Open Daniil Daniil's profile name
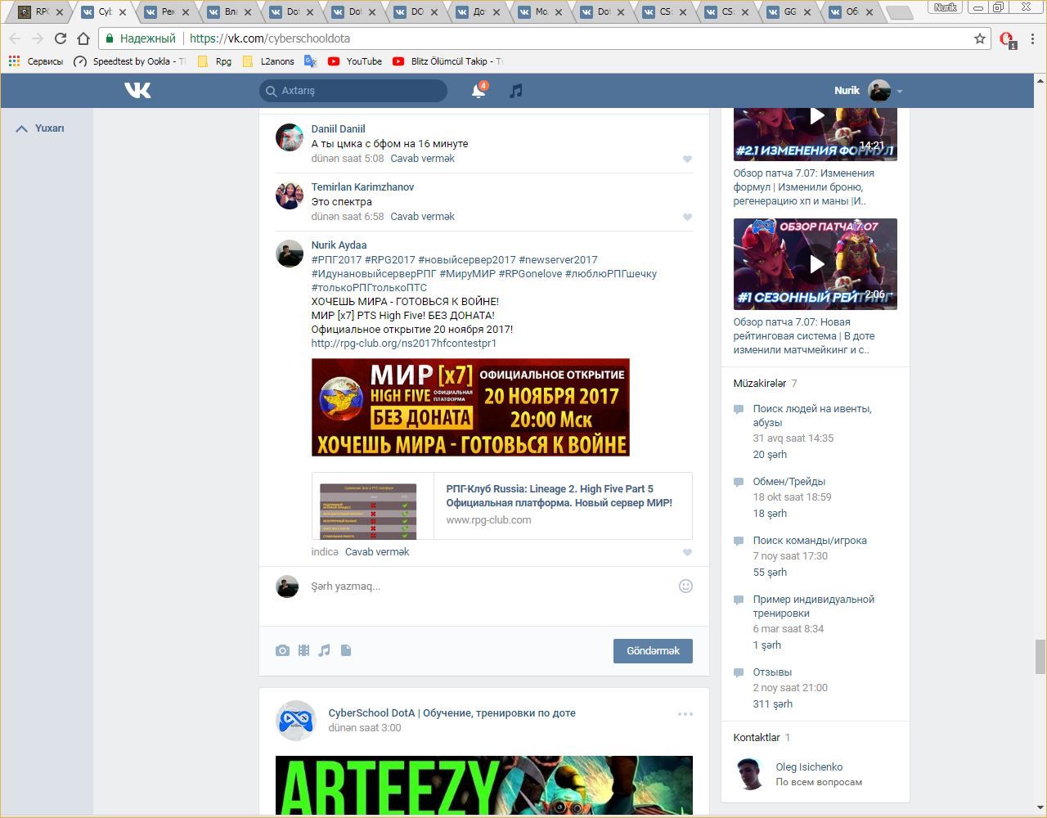Image resolution: width=1047 pixels, height=818 pixels. click(338, 129)
